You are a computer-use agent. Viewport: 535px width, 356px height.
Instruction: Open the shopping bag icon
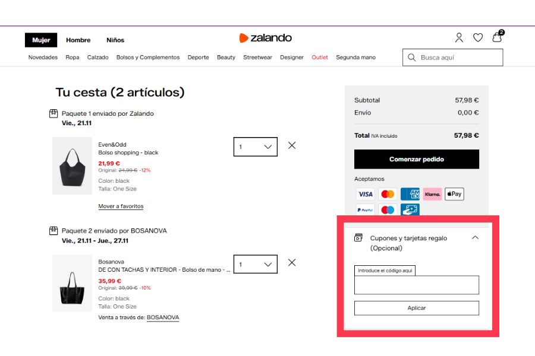[497, 37]
